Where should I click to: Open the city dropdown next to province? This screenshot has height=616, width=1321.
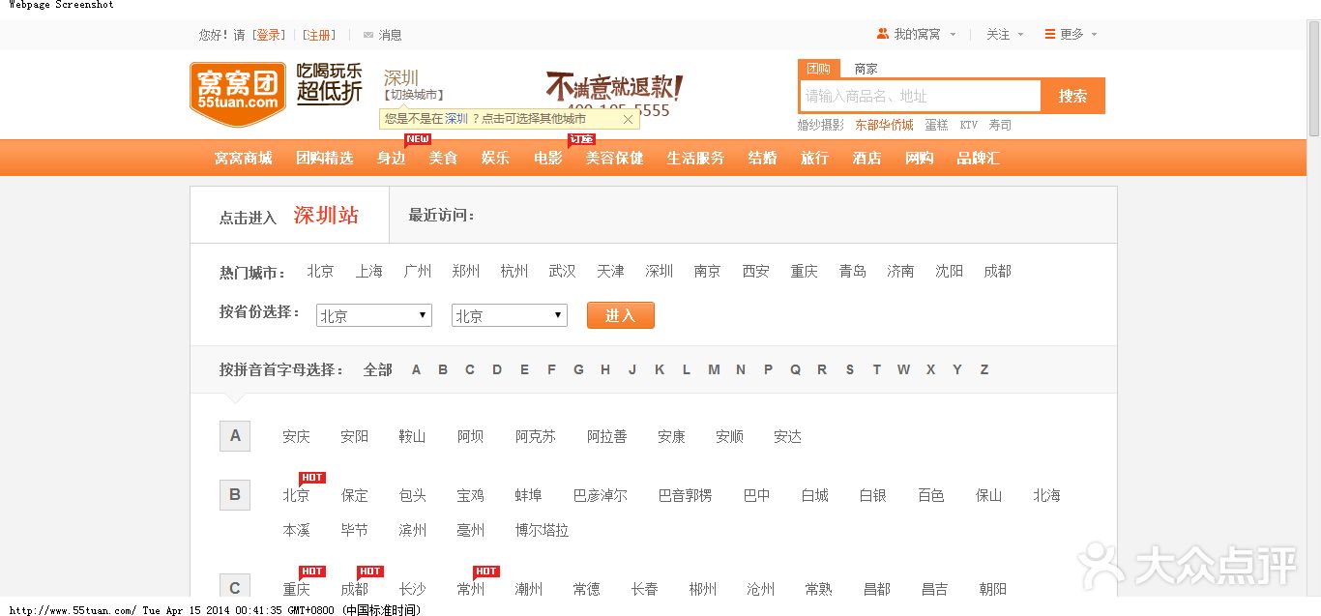coord(509,315)
